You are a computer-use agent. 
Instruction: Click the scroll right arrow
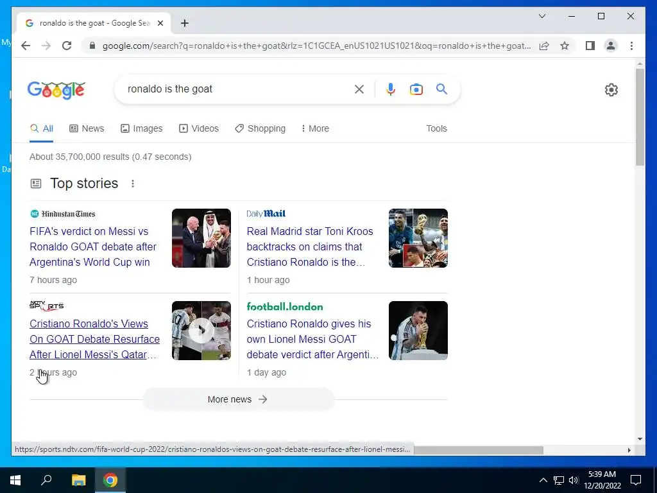pos(629,450)
